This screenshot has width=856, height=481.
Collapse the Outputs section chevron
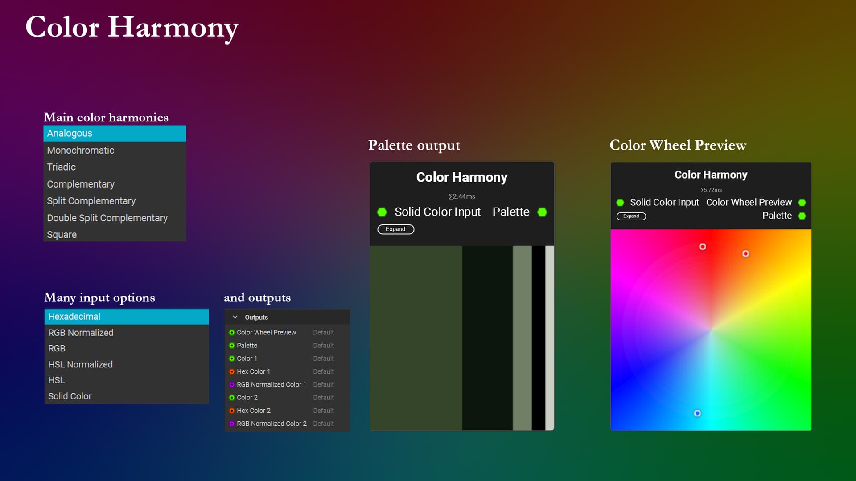coord(235,317)
